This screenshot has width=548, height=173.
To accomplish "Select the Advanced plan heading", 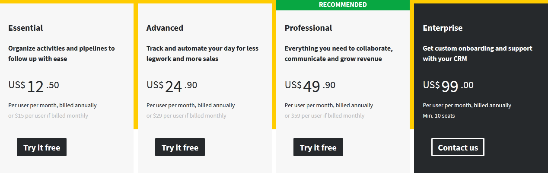I will pos(165,28).
